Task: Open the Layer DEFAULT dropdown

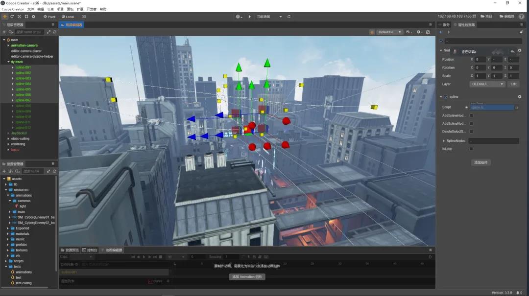Action: click(487, 84)
